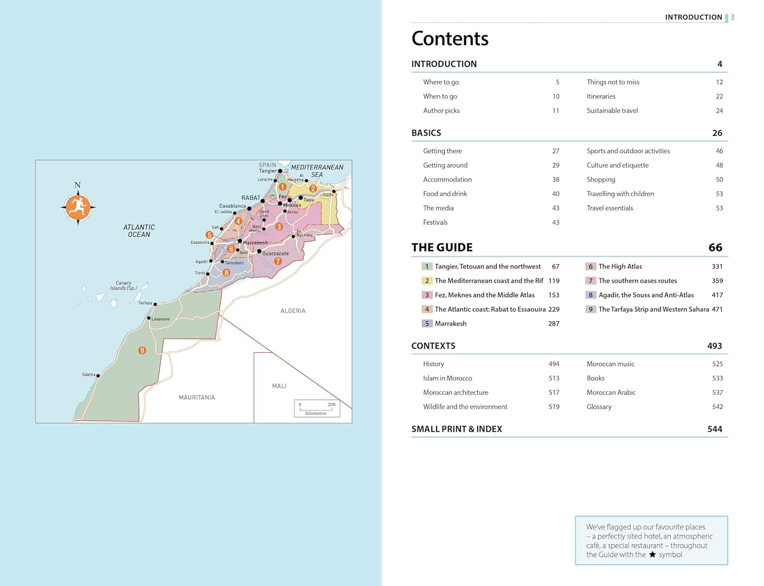Click the star symbol in the favourites note

point(652,554)
